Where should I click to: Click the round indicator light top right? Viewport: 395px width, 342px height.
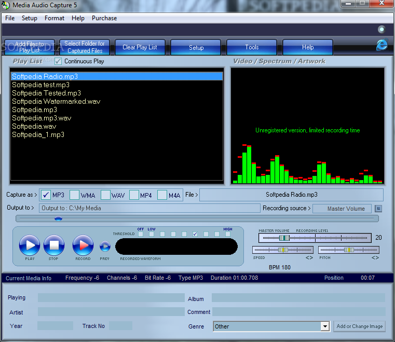click(x=382, y=30)
